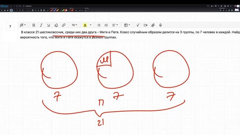Click into the problem text about 21 шестиклассник
This screenshot has height=135, width=240.
(130, 35)
